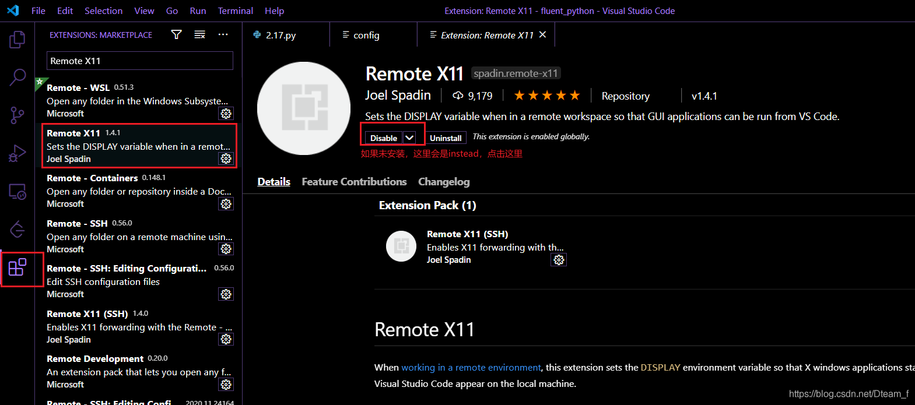Open the Selection menu
This screenshot has width=915, height=405.
pos(103,10)
